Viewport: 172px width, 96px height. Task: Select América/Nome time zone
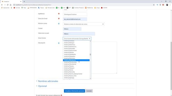click(76, 70)
